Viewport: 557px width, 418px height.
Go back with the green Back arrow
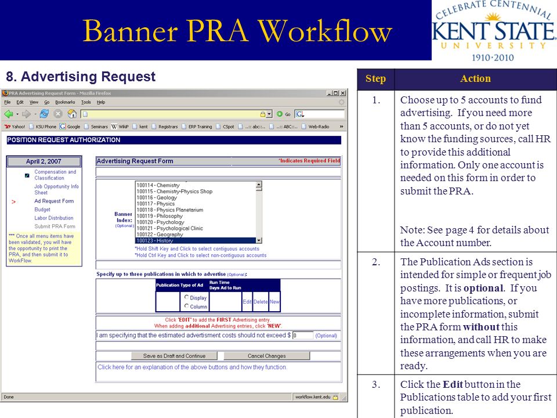pyautogui.click(x=9, y=114)
